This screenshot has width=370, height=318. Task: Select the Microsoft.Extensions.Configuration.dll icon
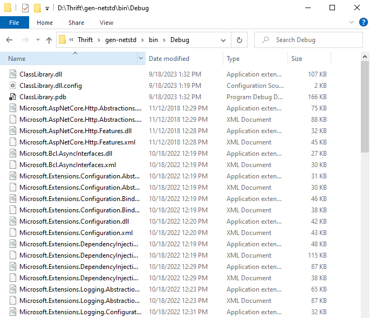point(13,221)
